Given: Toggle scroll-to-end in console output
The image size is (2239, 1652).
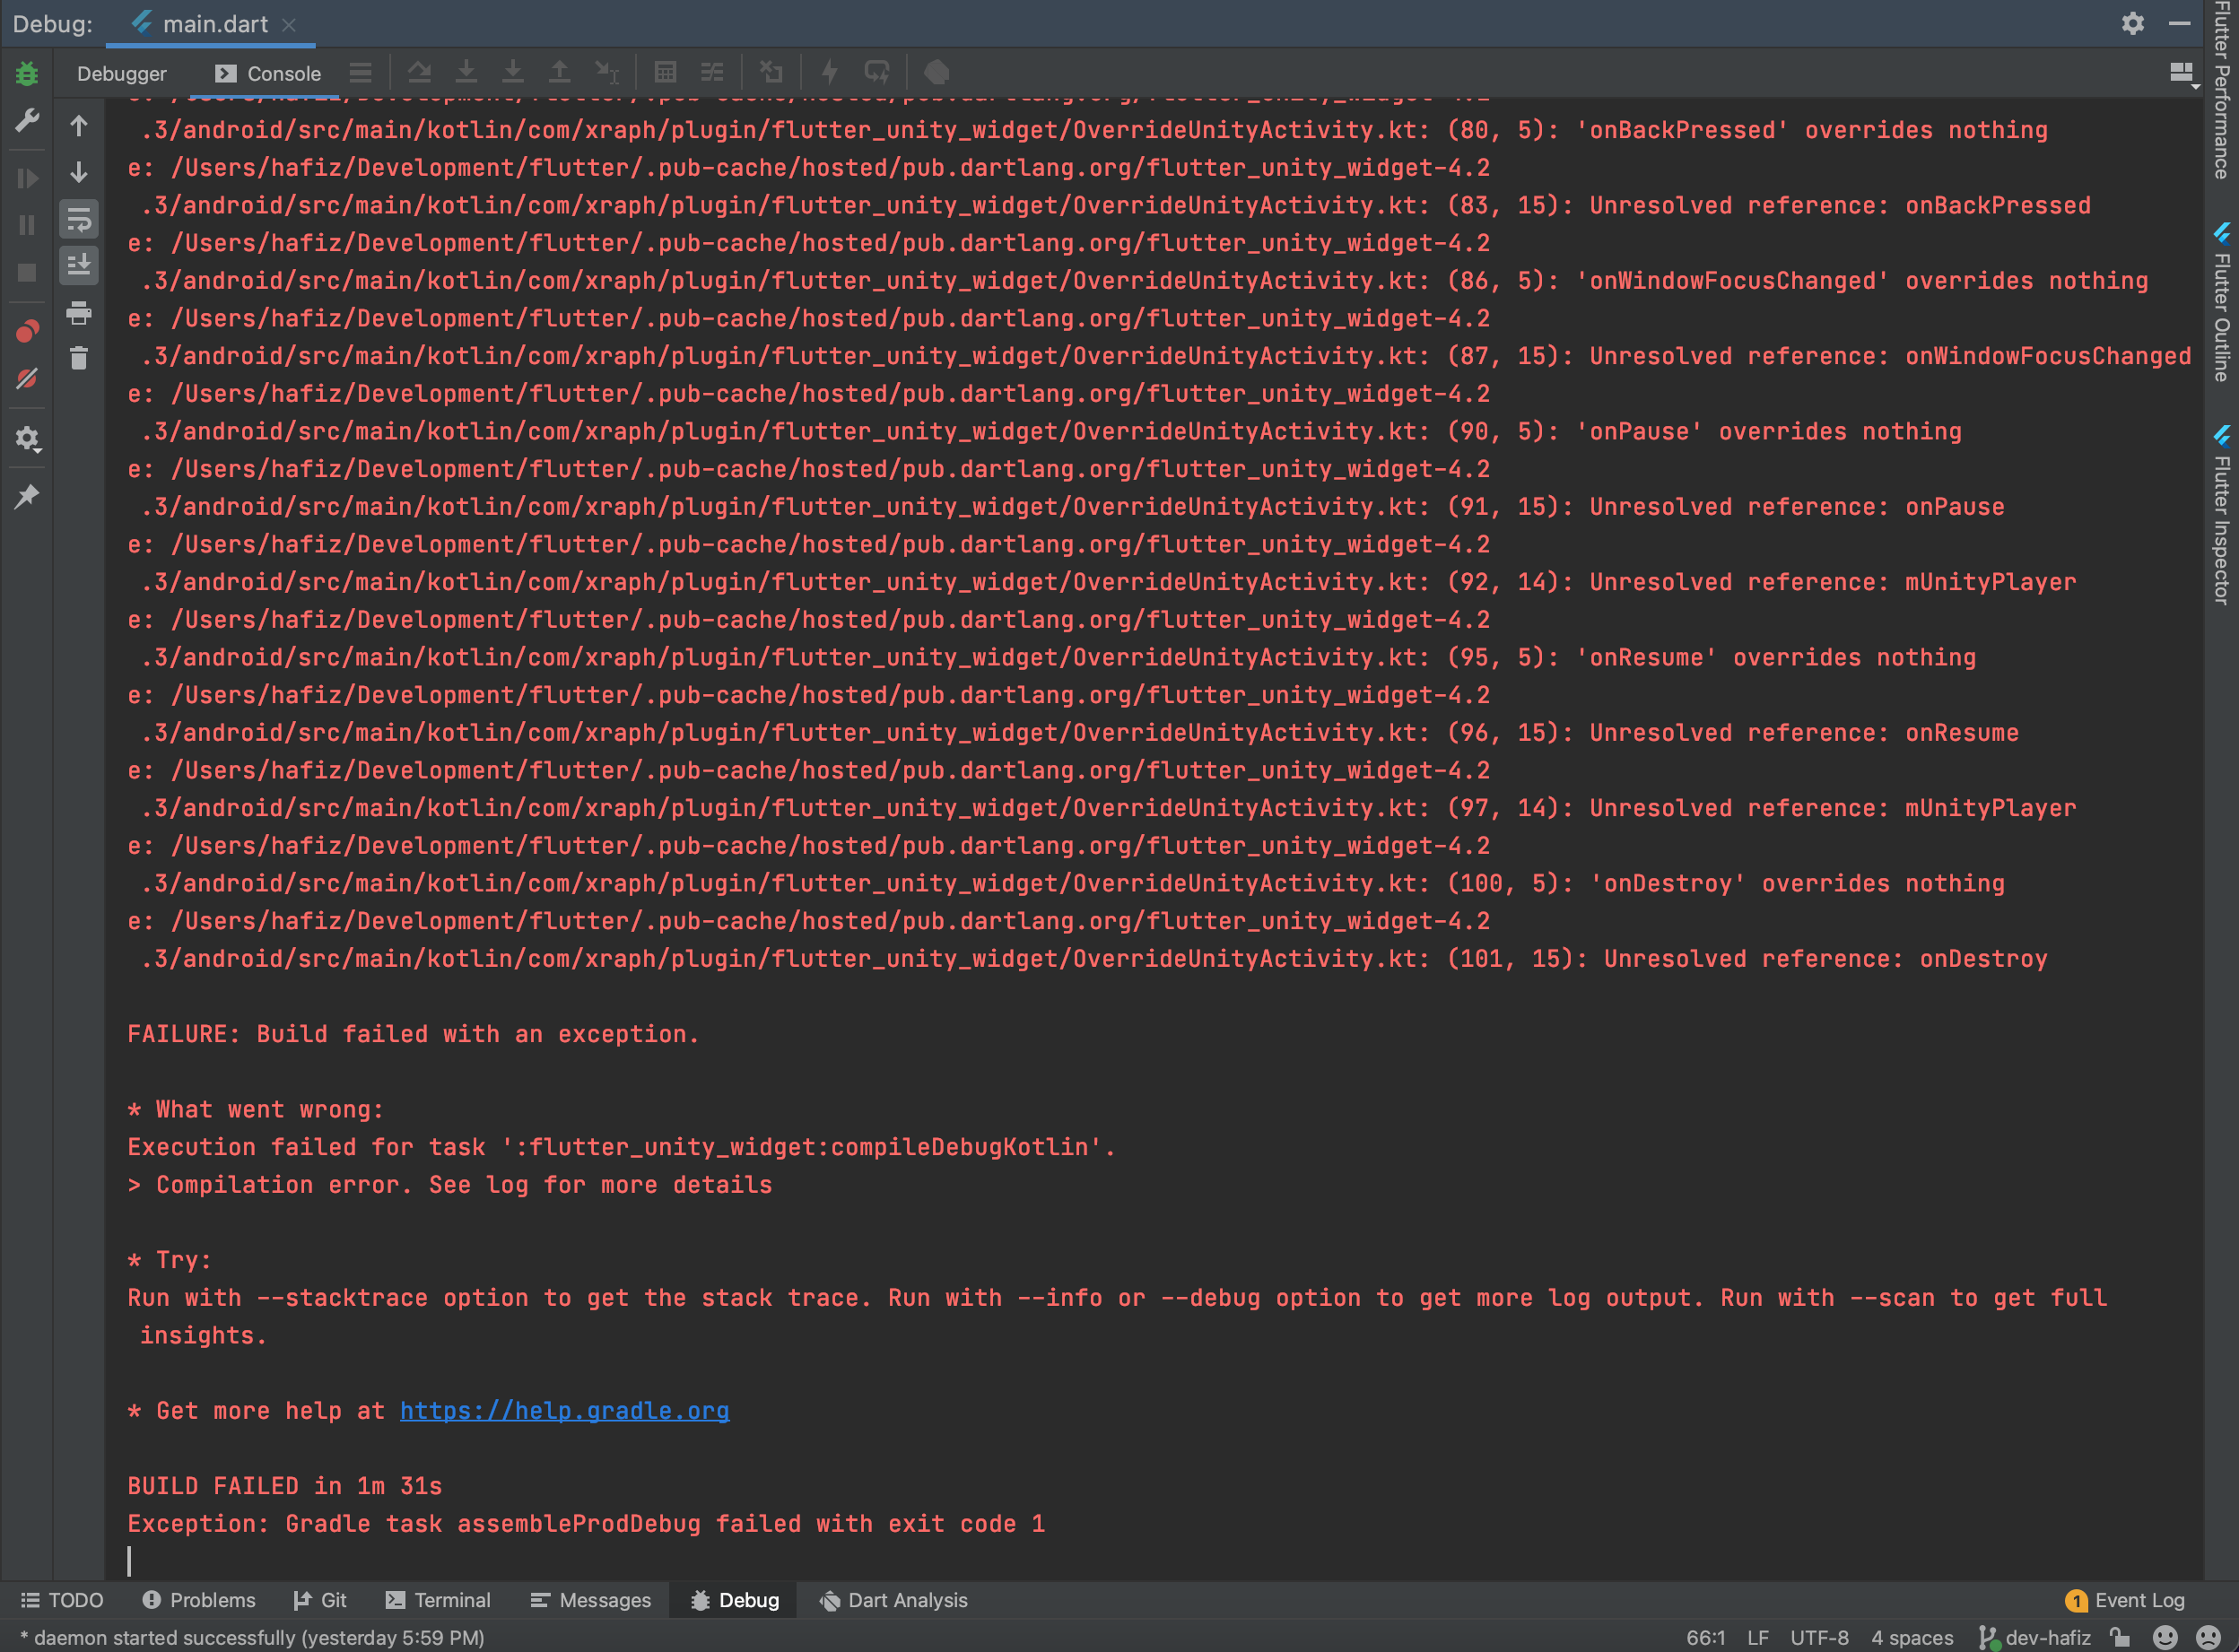Looking at the screenshot, I should [x=78, y=265].
